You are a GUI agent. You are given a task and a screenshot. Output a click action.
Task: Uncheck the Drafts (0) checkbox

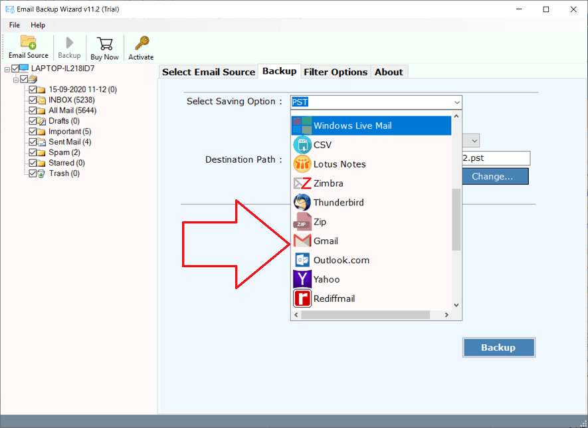[x=33, y=121]
